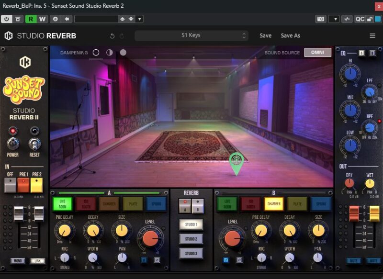The height and width of the screenshot is (279, 383).
Task: Choose STUDIO 1 room
Action: click(x=191, y=224)
